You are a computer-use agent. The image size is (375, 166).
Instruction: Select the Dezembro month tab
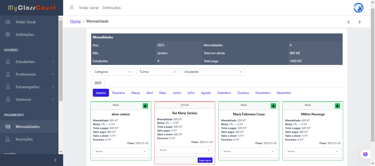tap(284, 93)
